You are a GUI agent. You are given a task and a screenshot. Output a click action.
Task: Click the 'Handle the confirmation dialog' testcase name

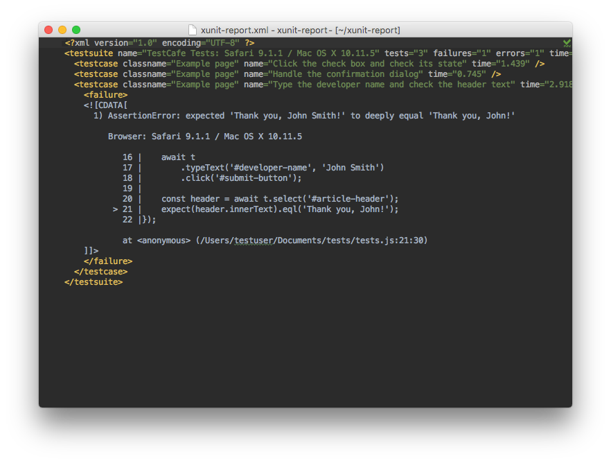point(345,74)
